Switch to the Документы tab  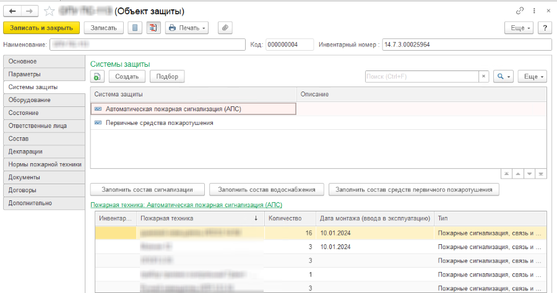tap(44, 177)
